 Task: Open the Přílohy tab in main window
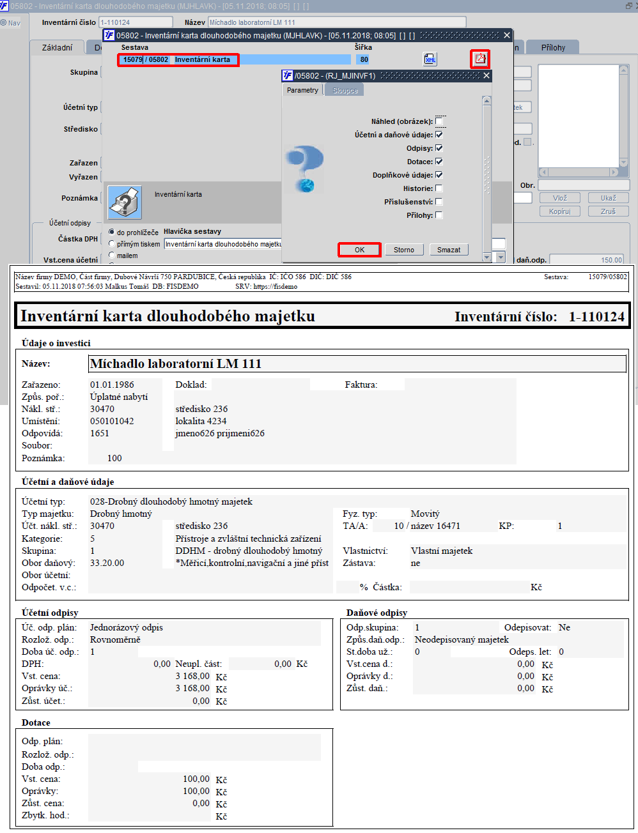(553, 47)
